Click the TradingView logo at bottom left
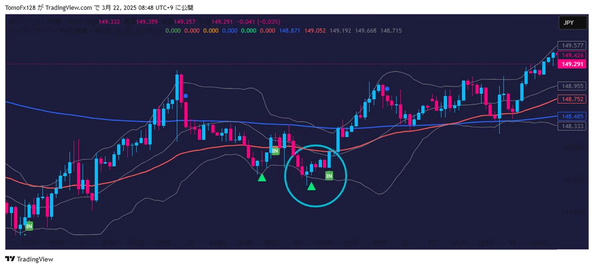The width and height of the screenshot is (594, 268). [29, 259]
